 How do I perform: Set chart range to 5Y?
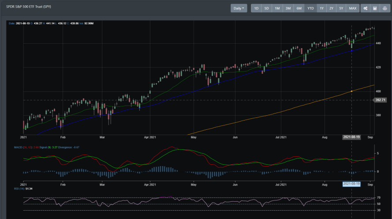[x=341, y=8]
